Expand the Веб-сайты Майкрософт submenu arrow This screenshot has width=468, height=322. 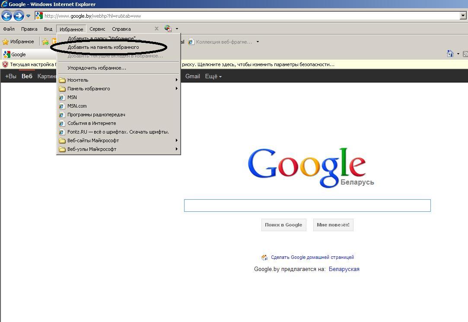click(177, 140)
